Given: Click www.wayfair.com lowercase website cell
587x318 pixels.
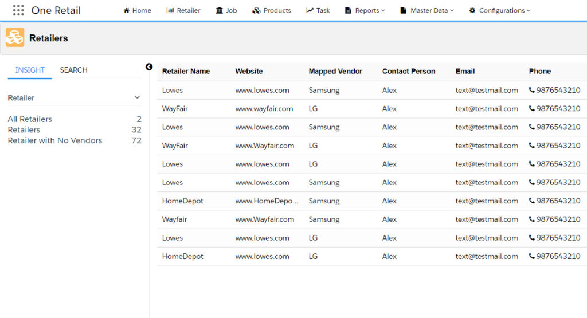Looking at the screenshot, I should 264,108.
